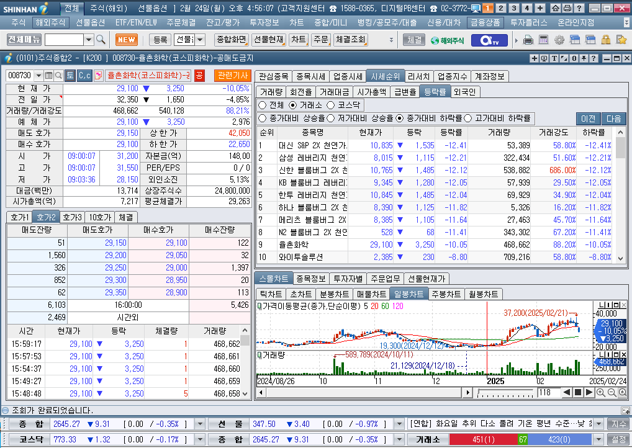This screenshot has height=448, width=632.
Task: Click the magnifier search icon beside the 전체메뉴 search box
Action: coord(101,40)
